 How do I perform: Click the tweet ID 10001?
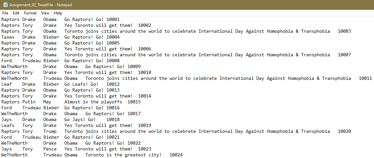pos(113,19)
